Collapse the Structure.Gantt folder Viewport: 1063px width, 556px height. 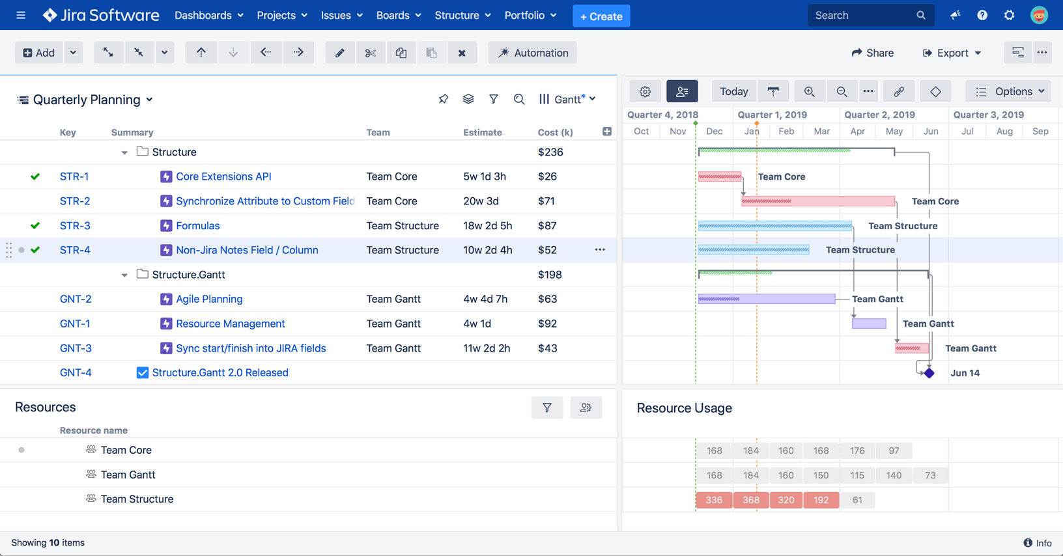[124, 275]
